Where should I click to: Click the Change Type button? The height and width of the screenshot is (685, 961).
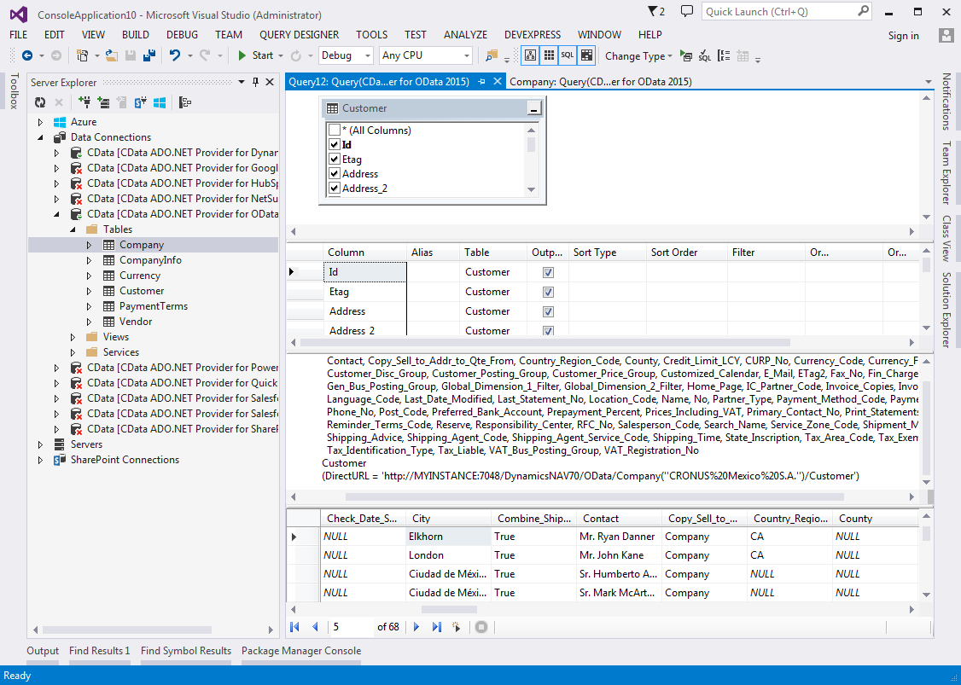click(x=635, y=56)
